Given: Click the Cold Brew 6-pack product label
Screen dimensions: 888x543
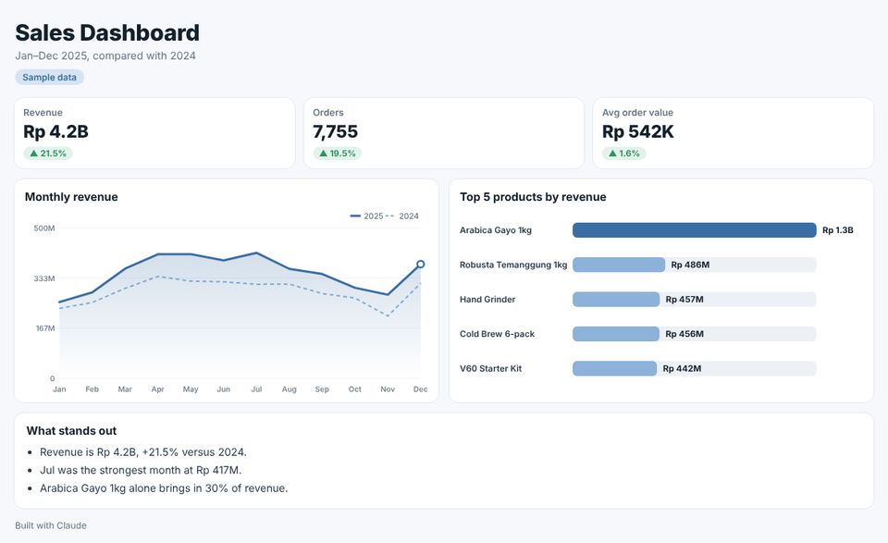Looking at the screenshot, I should click(x=498, y=334).
